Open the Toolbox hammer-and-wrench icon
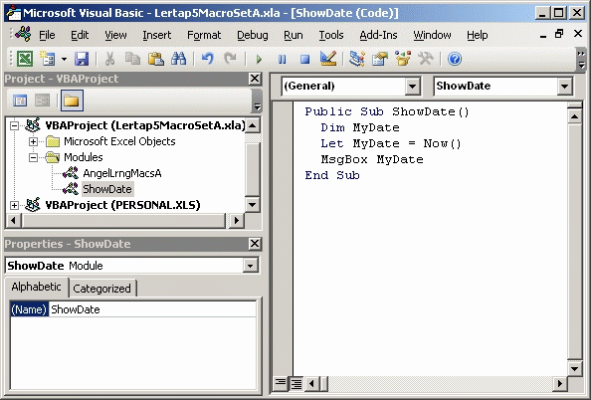Viewport: 591px width, 400px height. 426,59
